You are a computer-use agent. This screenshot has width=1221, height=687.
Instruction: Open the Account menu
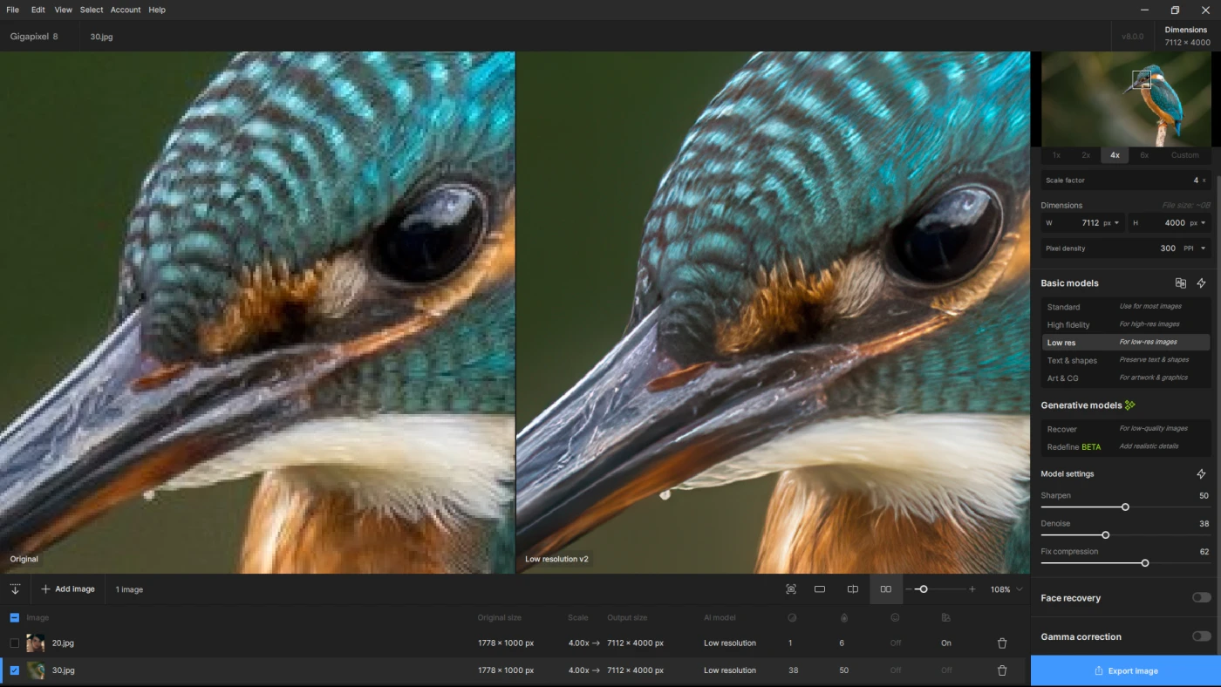(x=125, y=10)
